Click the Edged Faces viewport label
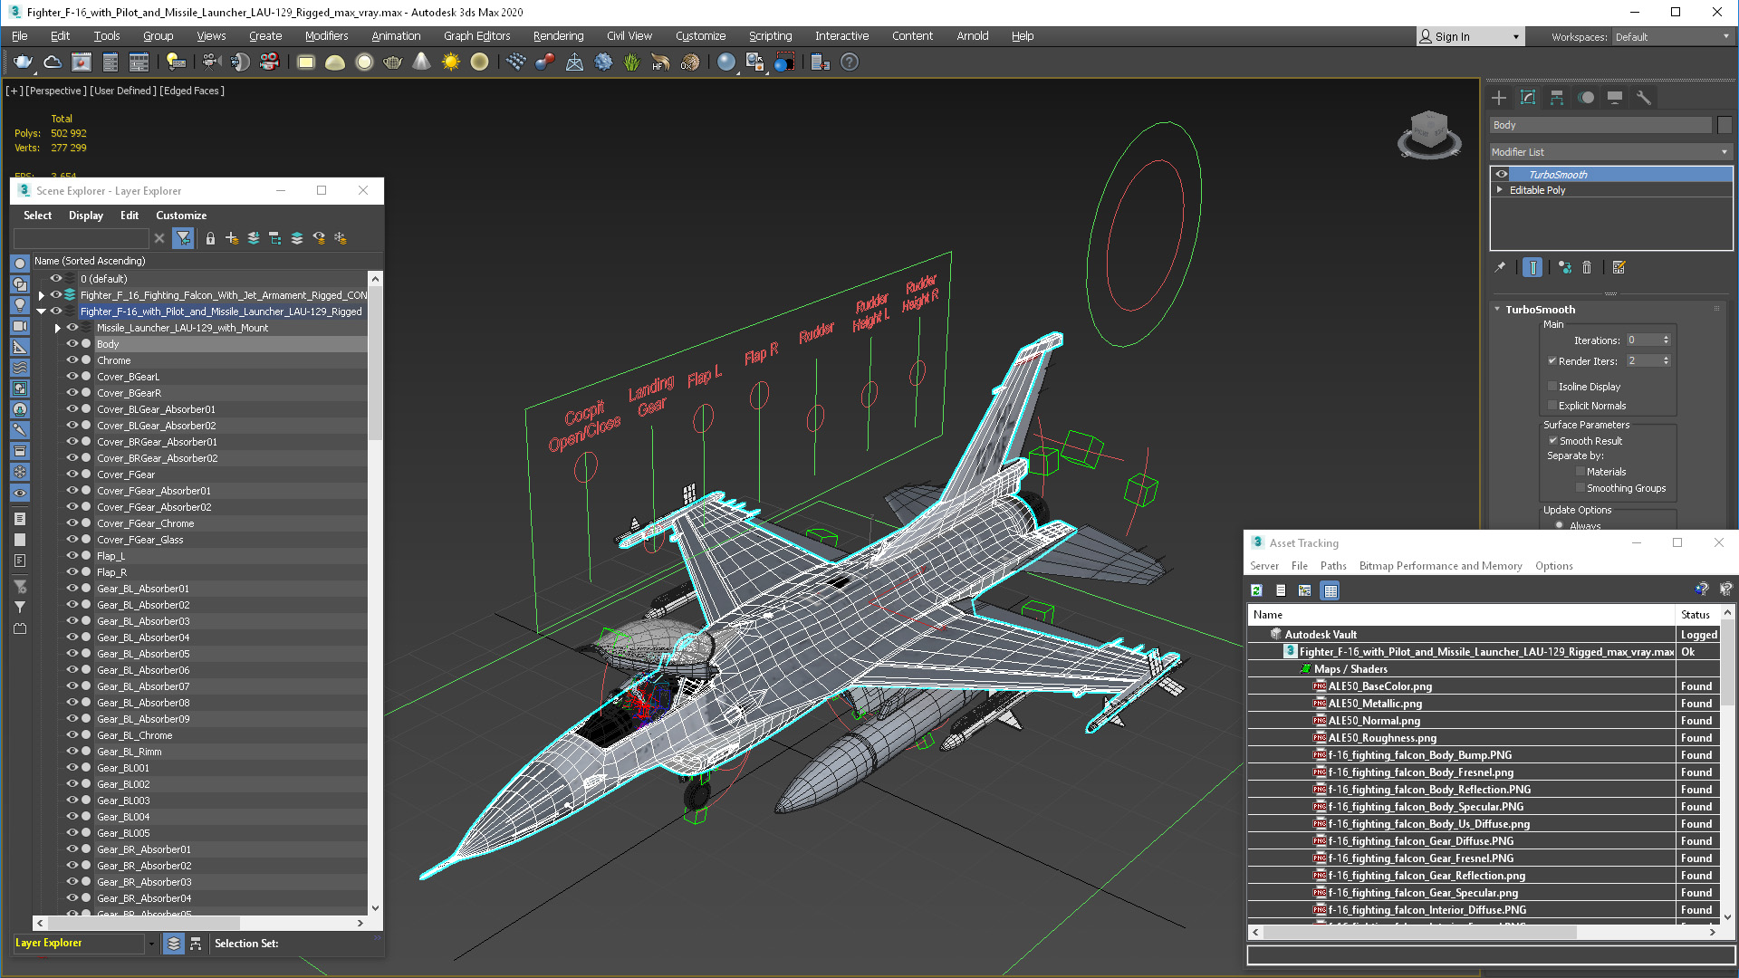This screenshot has height=978, width=1739. coord(192,91)
